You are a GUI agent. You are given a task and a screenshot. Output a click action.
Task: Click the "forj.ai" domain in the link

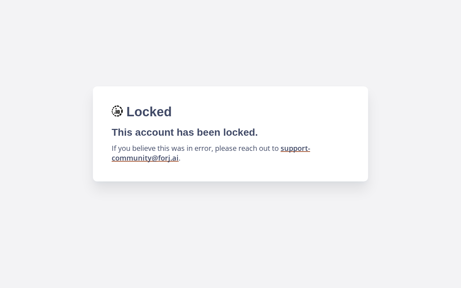coord(168,158)
